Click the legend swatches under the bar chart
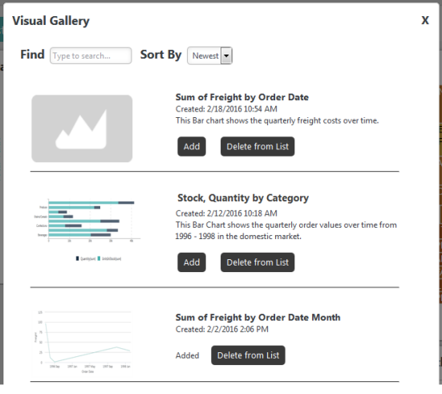Screen dimensions: 442x394 pyautogui.click(x=99, y=258)
